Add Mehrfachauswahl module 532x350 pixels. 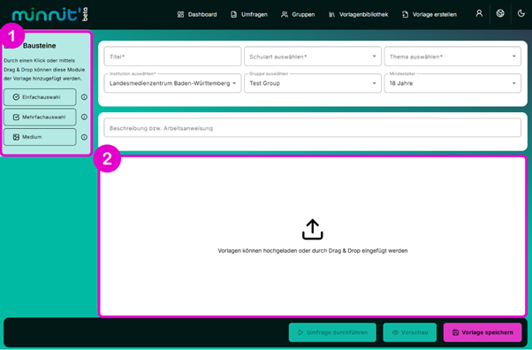pyautogui.click(x=40, y=118)
